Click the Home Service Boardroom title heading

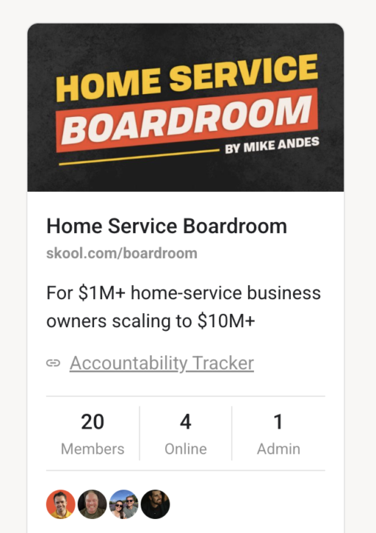click(x=167, y=226)
